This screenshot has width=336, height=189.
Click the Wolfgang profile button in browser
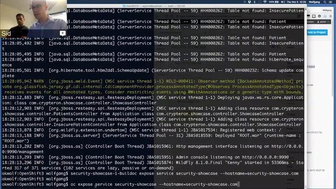tap(327, 10)
